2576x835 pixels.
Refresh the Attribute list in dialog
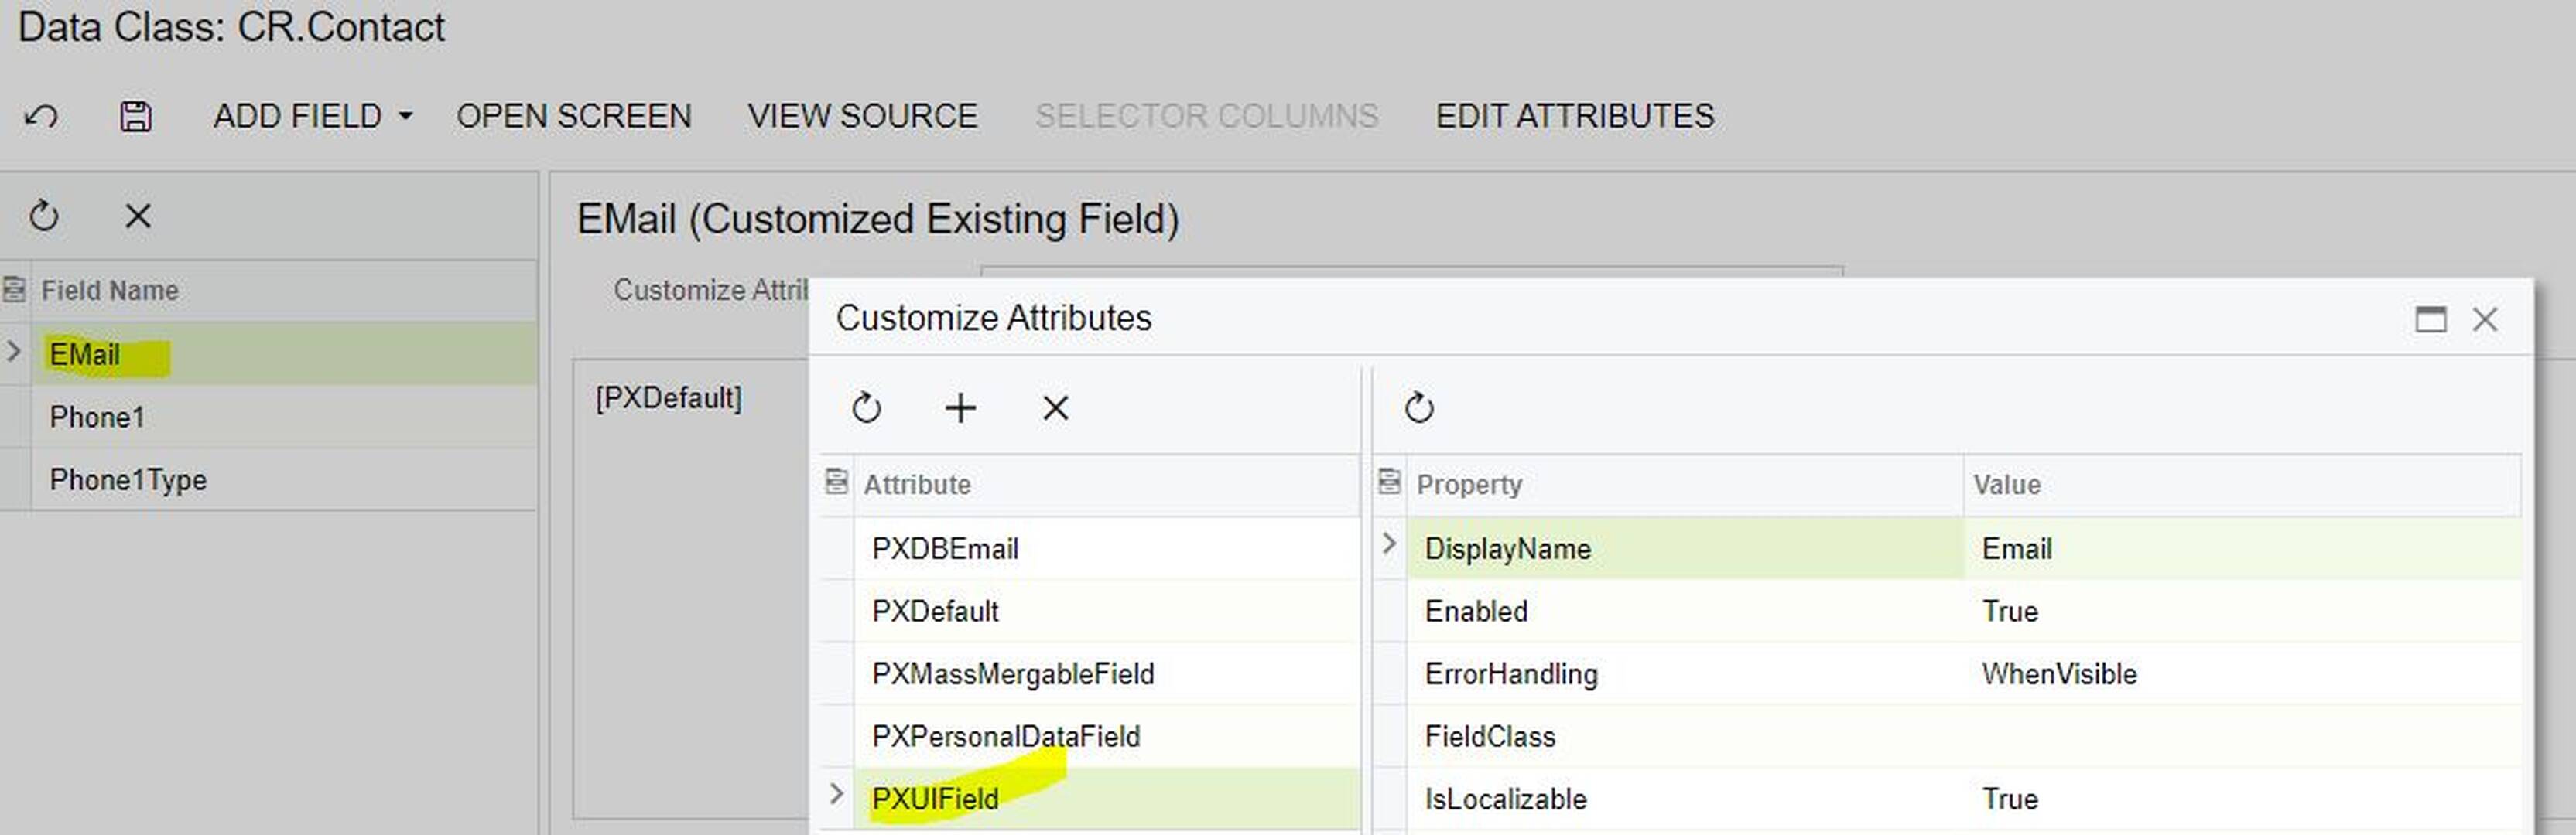click(866, 407)
